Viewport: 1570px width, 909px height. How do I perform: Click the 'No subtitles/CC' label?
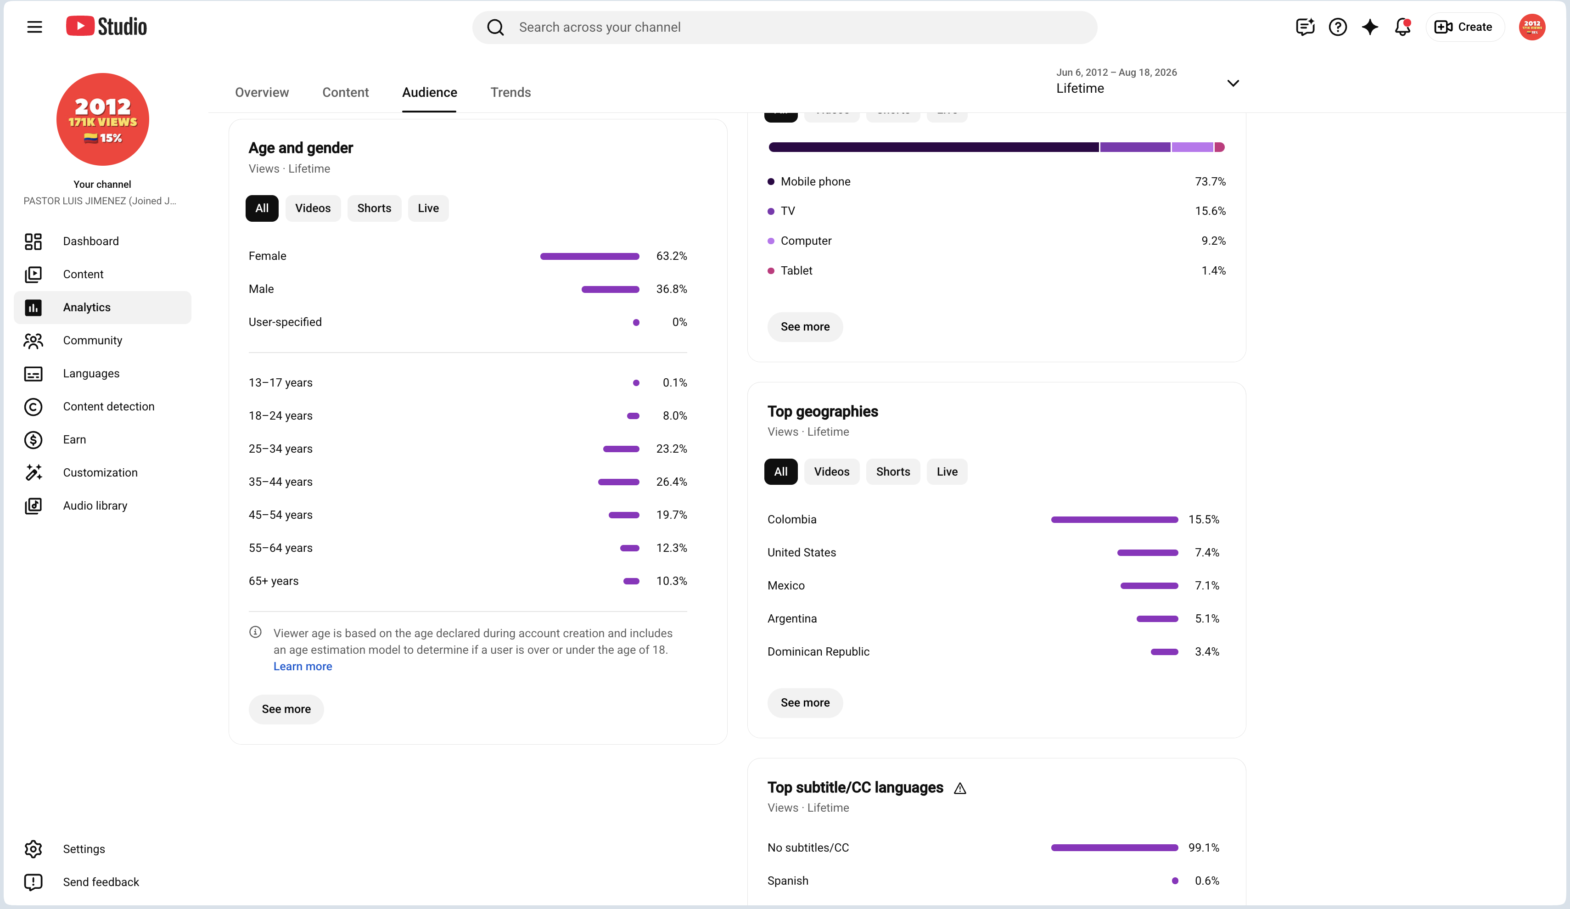coord(808,847)
